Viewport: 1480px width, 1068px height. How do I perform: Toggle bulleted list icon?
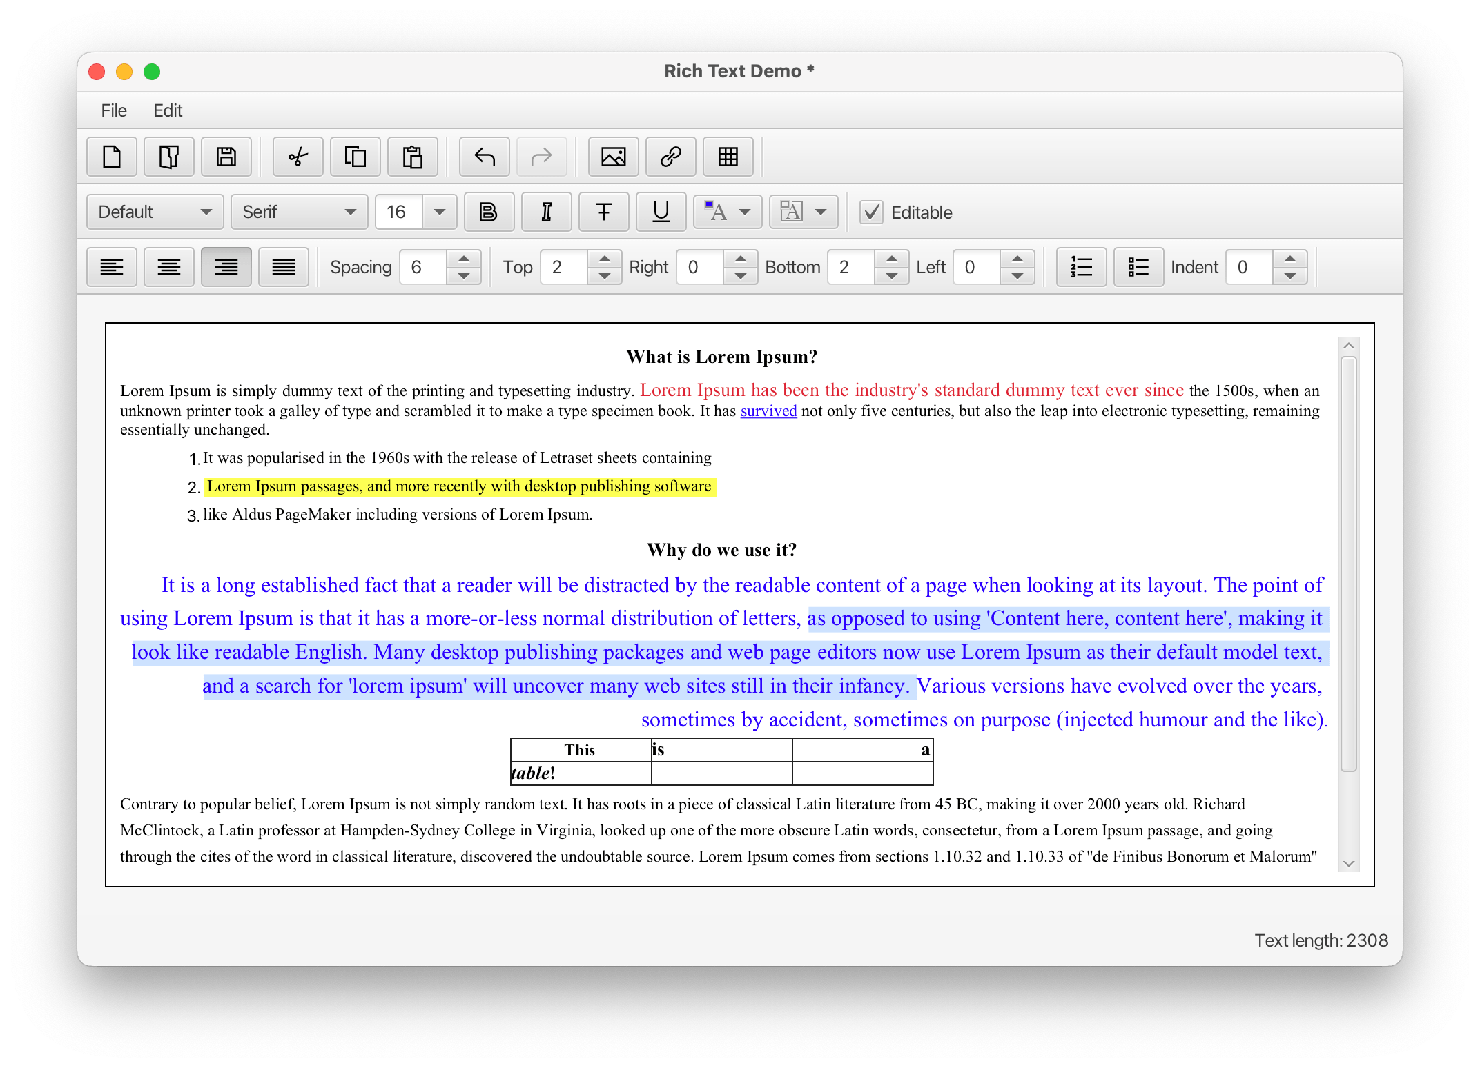pyautogui.click(x=1139, y=267)
